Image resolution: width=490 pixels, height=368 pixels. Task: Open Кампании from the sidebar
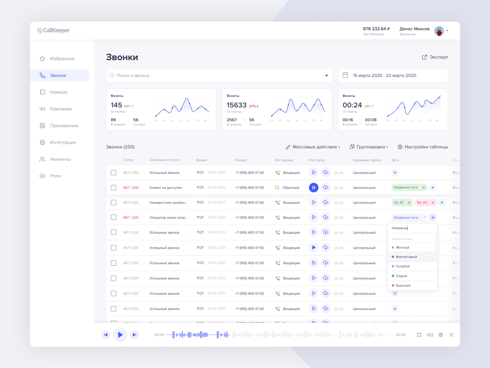tap(61, 109)
